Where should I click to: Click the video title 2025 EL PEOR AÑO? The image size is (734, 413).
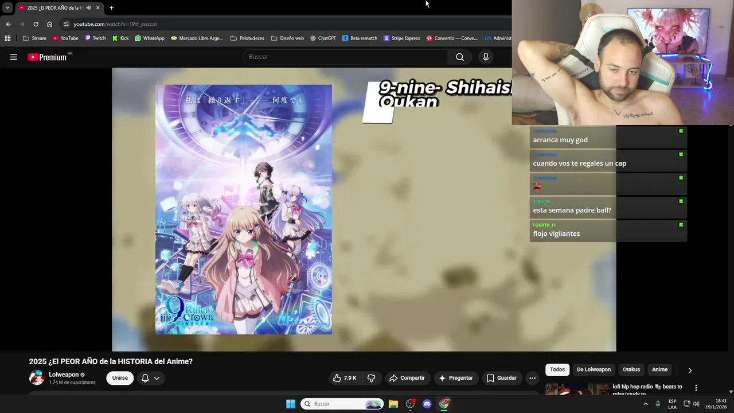(x=111, y=361)
